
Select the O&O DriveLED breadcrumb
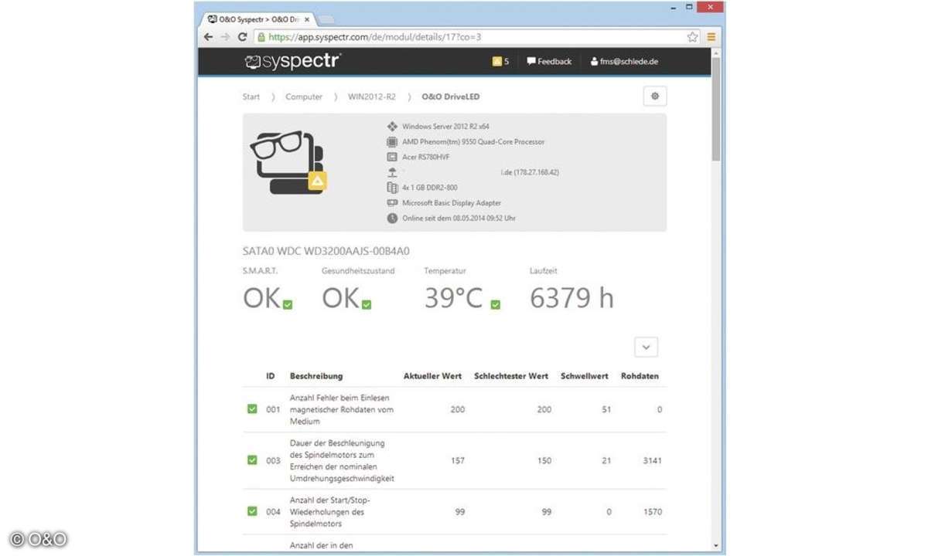coord(451,97)
